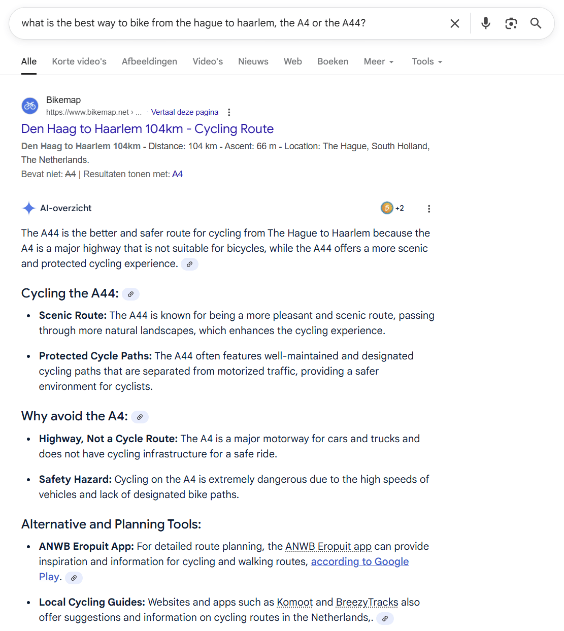564x631 pixels.
Task: Click 'Vertaal deze pagina' link
Action: tap(185, 112)
